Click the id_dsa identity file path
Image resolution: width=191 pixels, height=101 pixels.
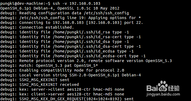(81, 42)
